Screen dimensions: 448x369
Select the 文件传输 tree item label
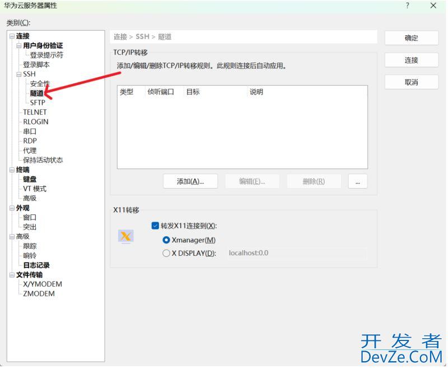(x=30, y=275)
